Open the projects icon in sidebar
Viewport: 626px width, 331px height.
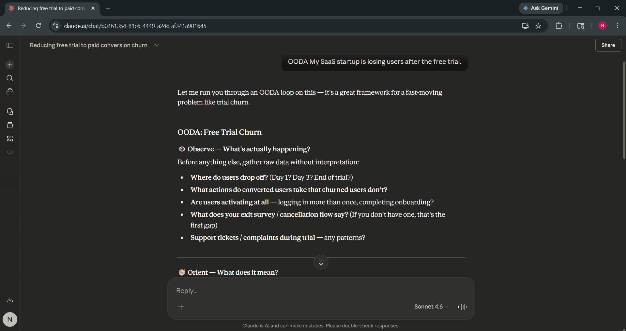[10, 125]
